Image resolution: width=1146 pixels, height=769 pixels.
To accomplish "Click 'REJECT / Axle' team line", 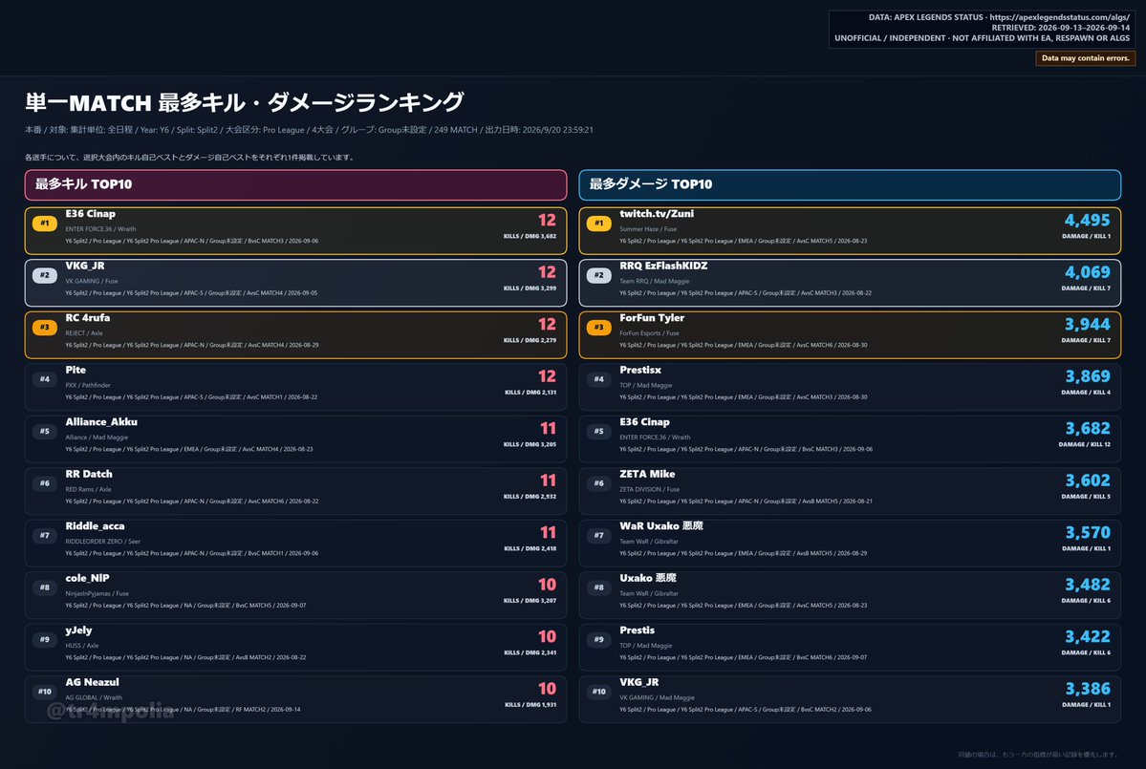I will click(x=84, y=333).
